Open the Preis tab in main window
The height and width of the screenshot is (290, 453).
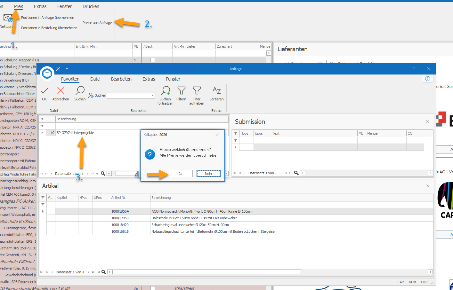click(x=19, y=6)
